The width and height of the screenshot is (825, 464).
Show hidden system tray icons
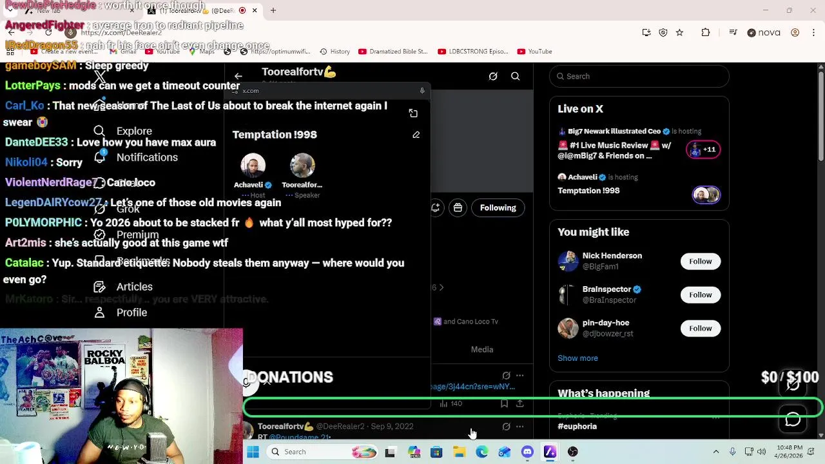[x=715, y=452]
